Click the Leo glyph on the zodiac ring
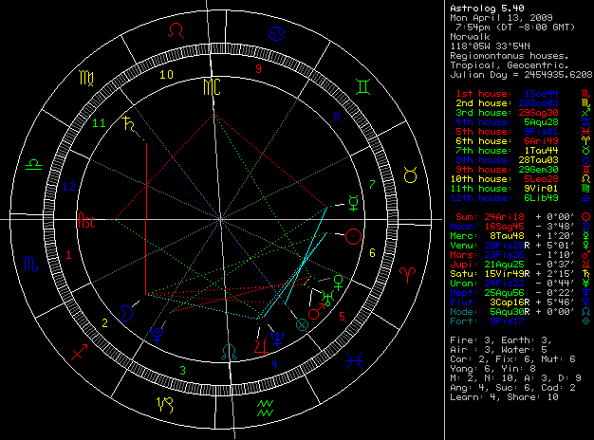This screenshot has height=440, width=594. pyautogui.click(x=175, y=31)
